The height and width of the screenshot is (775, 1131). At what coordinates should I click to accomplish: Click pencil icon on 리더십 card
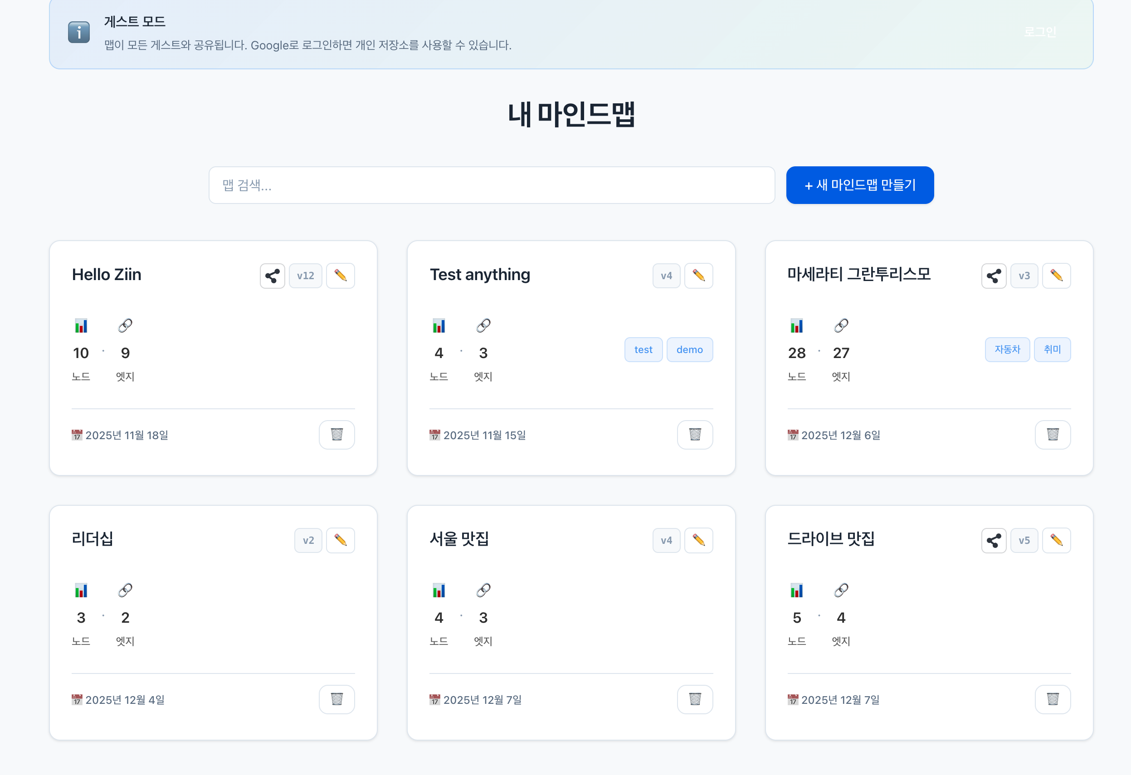tap(340, 541)
